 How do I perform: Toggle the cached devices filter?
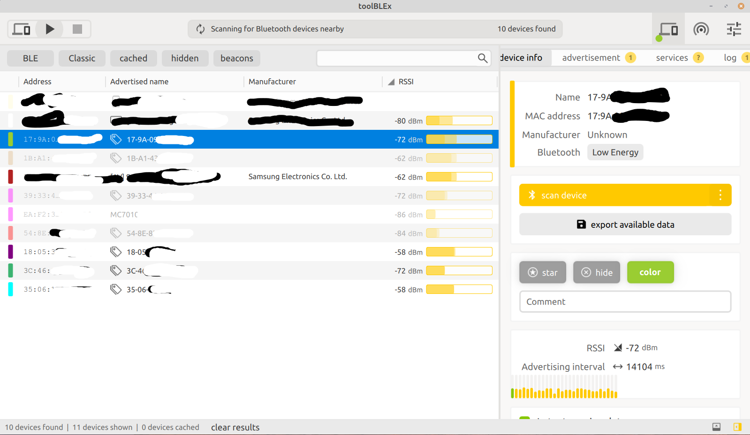click(134, 58)
